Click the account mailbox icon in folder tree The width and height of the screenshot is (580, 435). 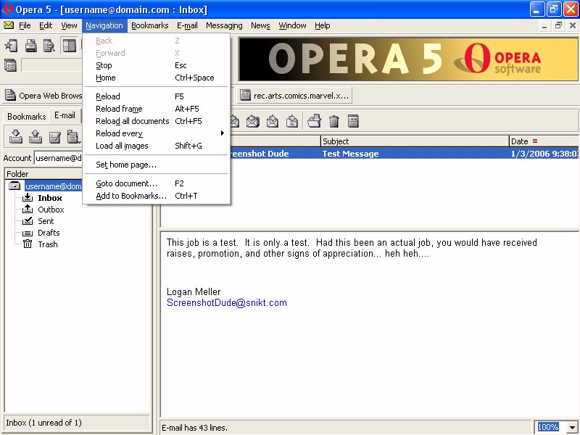point(14,186)
